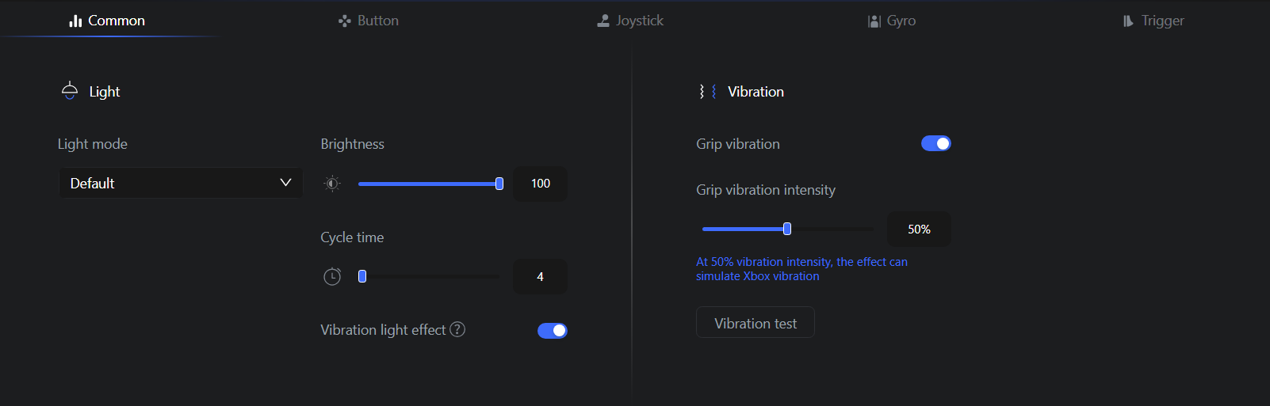Click the cycle time clock icon
This screenshot has height=406, width=1270.
tap(332, 277)
